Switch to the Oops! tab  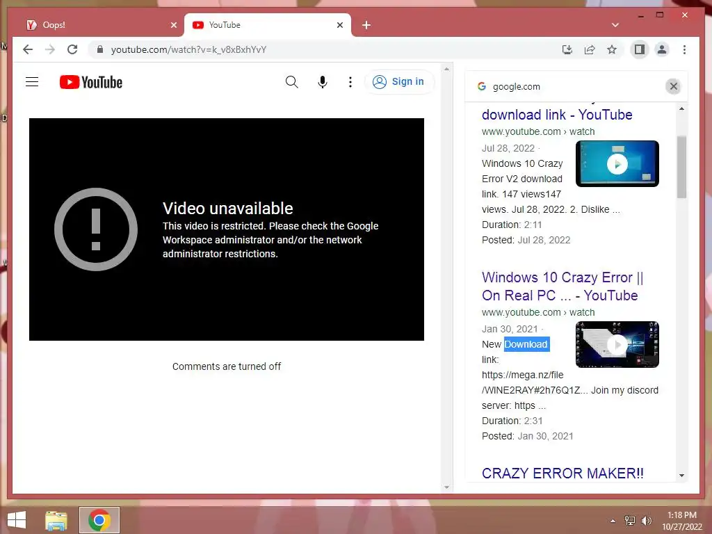tap(99, 25)
